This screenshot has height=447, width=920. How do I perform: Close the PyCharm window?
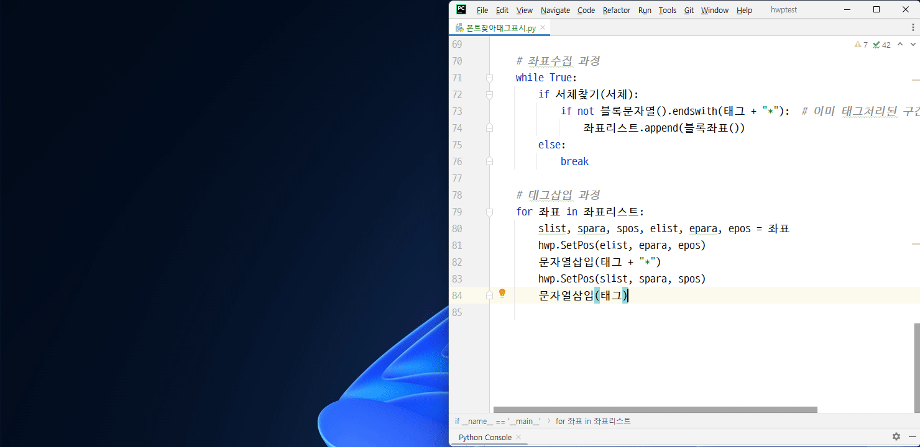905,9
